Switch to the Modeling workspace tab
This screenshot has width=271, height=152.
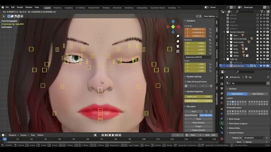tap(57, 8)
